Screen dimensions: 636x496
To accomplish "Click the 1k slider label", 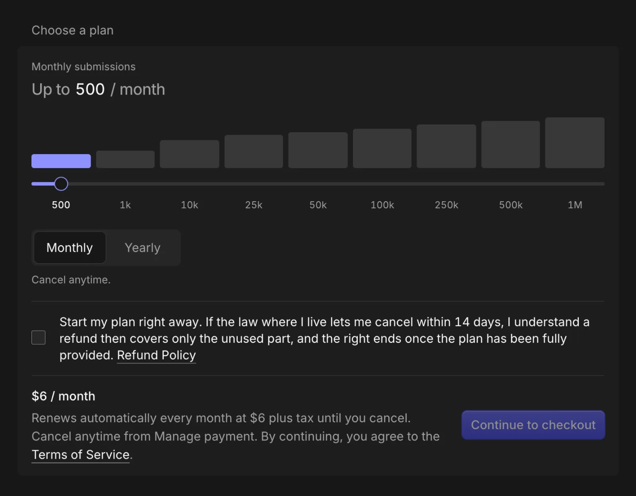I will click(x=125, y=205).
